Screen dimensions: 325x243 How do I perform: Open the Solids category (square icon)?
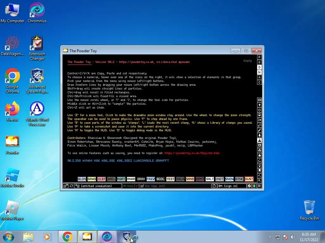(x=259, y=146)
